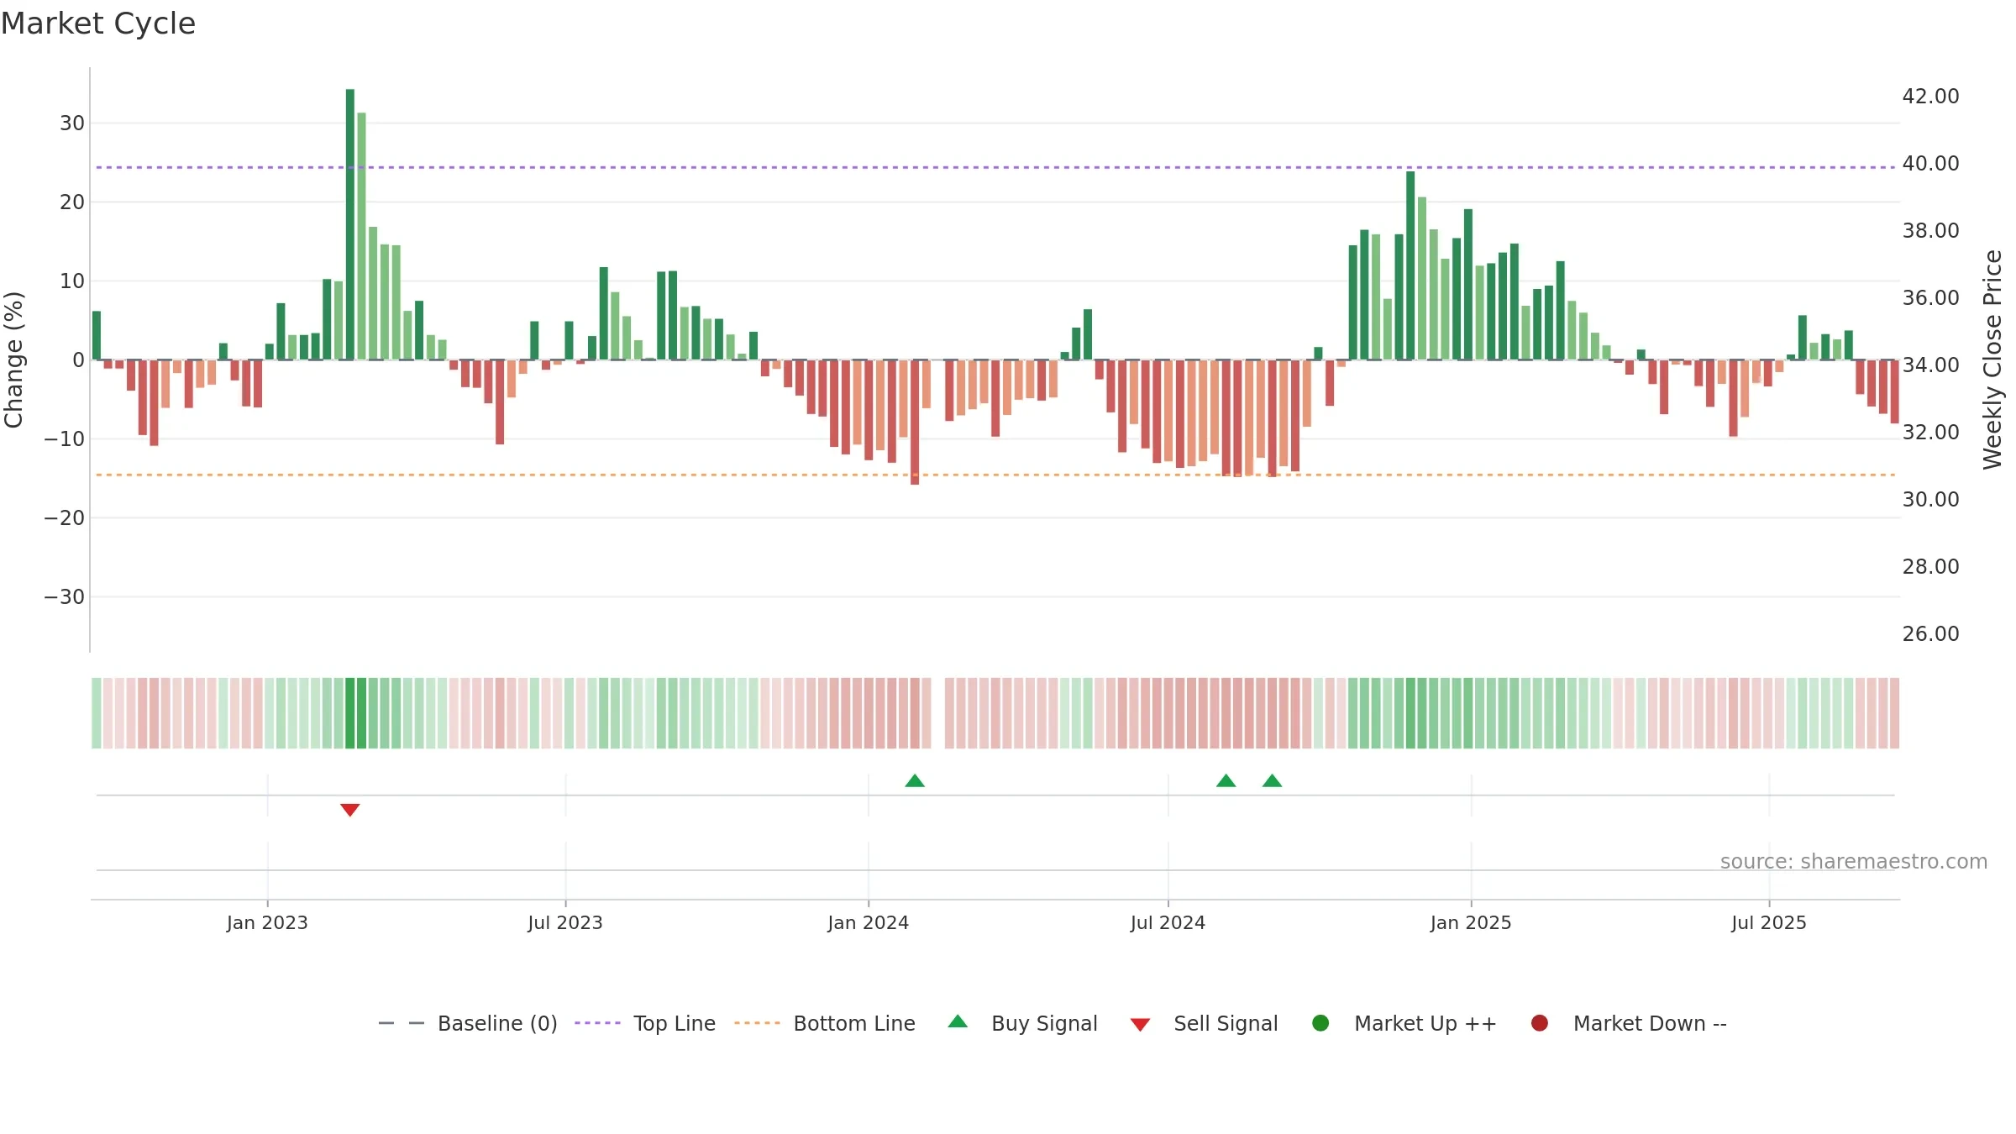The image size is (2016, 1134).
Task: Toggle the Top Line legend entry
Action: tap(675, 1023)
